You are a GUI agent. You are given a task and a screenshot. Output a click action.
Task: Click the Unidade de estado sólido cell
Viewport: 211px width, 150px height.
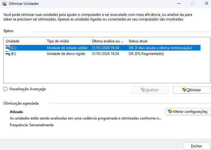[x=67, y=48]
